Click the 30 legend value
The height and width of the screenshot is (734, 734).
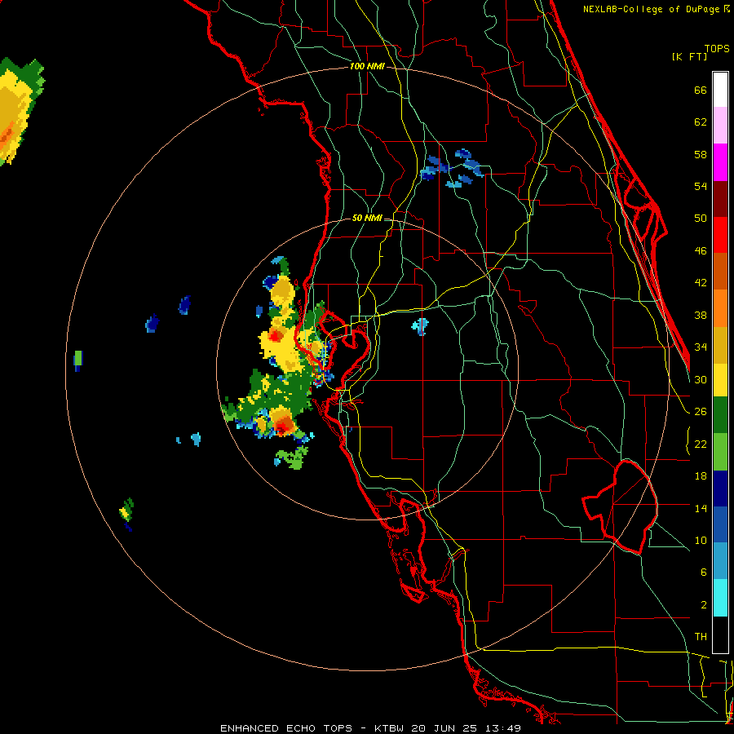(701, 379)
